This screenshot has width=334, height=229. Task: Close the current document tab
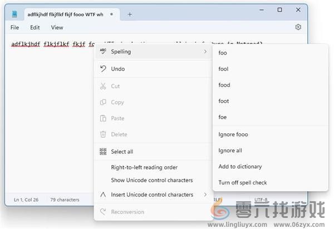click(112, 14)
